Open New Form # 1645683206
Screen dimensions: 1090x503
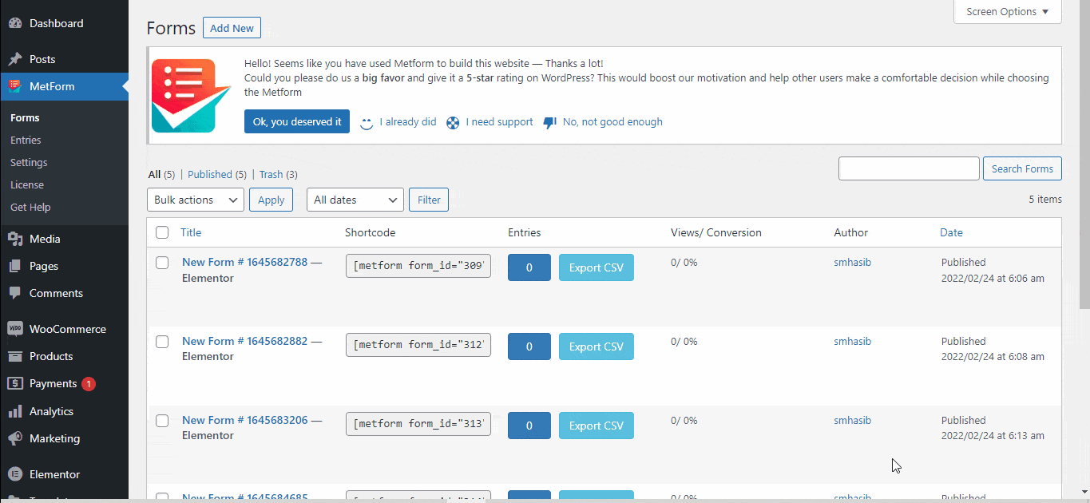(x=244, y=420)
